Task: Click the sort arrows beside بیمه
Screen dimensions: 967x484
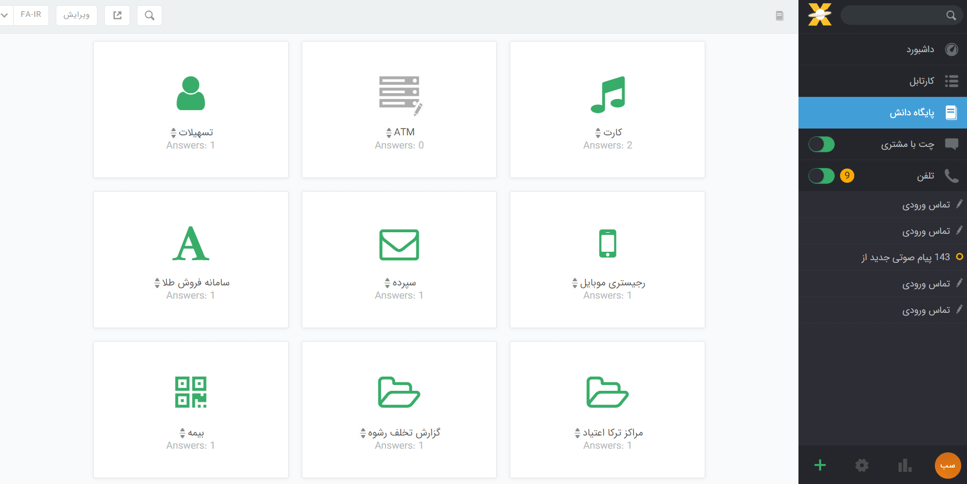Action: (183, 433)
